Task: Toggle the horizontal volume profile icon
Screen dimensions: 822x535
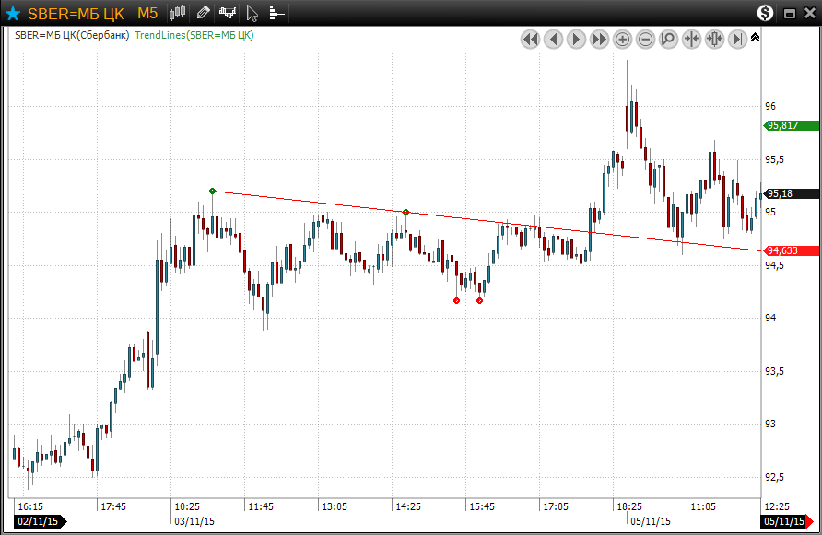Action: coord(276,13)
